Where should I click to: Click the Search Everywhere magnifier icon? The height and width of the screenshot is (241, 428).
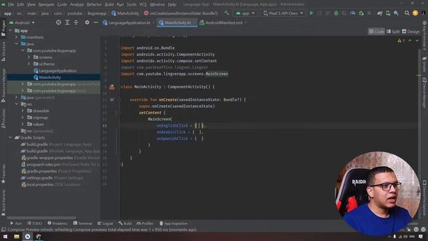pyautogui.click(x=407, y=13)
